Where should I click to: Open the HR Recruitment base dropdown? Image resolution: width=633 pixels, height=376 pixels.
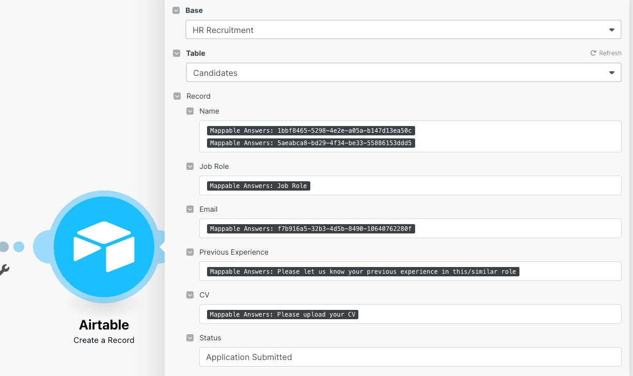click(611, 29)
